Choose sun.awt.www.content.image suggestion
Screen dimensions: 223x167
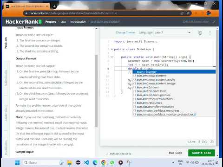point(174,83)
